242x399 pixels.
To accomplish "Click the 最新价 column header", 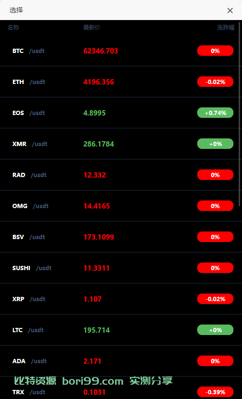I will coord(91,28).
